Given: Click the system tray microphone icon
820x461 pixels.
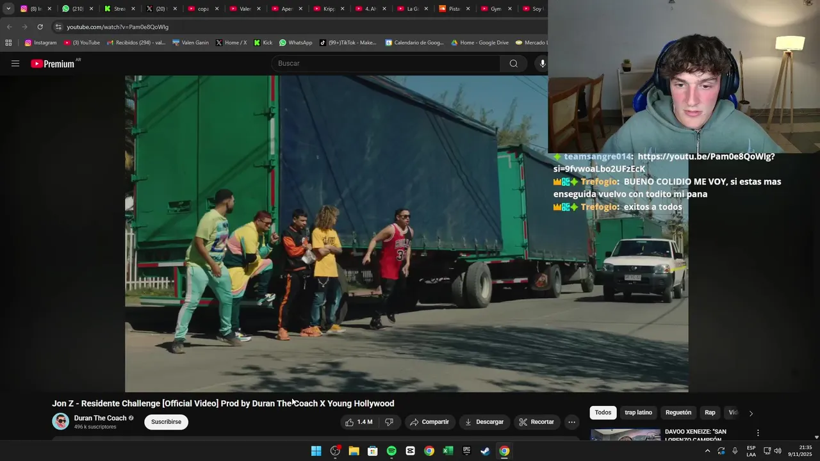Looking at the screenshot, I should 735,451.
